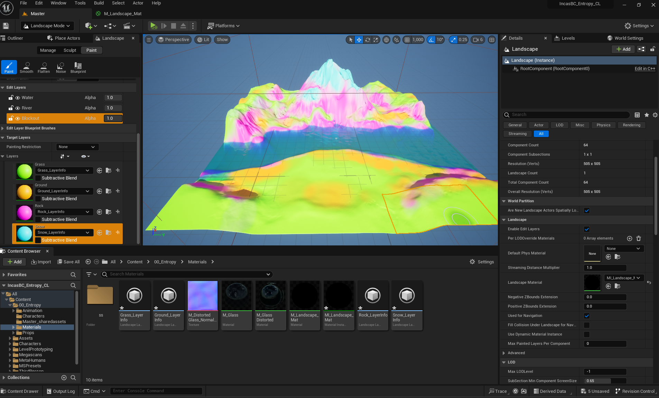Reset Landscape Material to default

point(649,283)
